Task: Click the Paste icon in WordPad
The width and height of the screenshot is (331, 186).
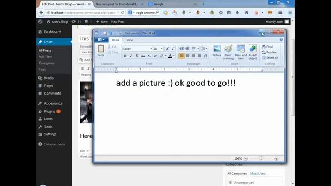Action: 101,49
